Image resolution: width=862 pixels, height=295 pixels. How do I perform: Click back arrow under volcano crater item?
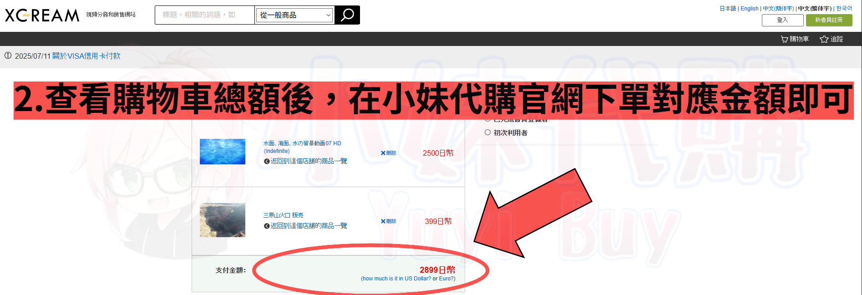pos(267,226)
